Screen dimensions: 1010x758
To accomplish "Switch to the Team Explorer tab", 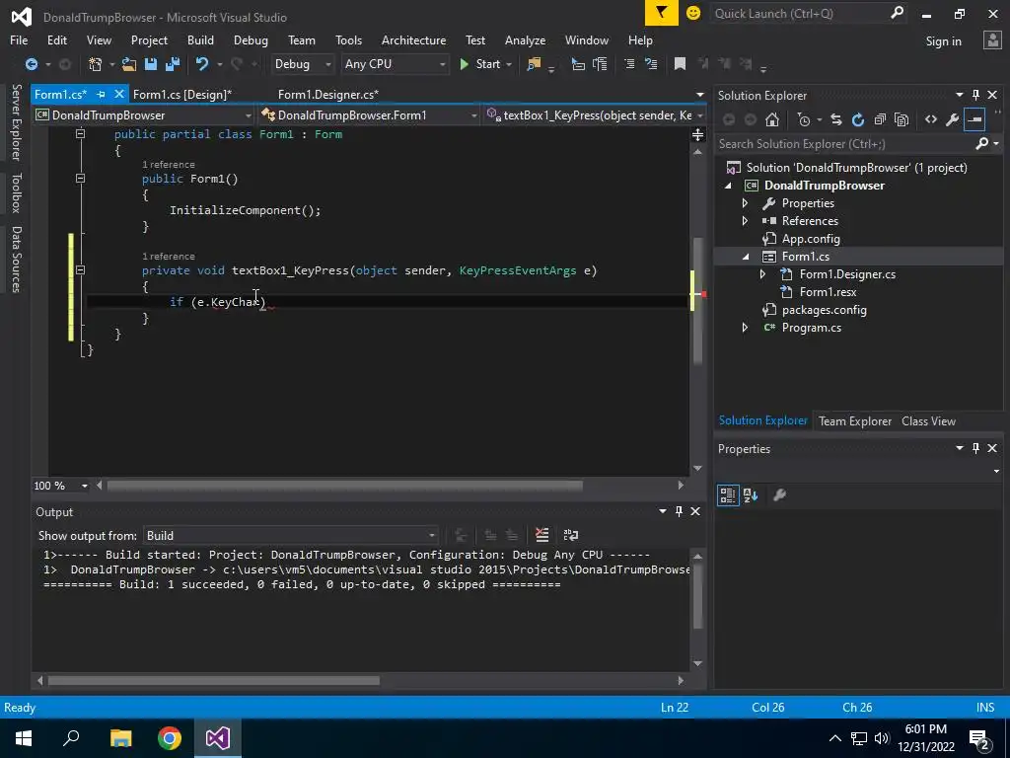I will 855,420.
